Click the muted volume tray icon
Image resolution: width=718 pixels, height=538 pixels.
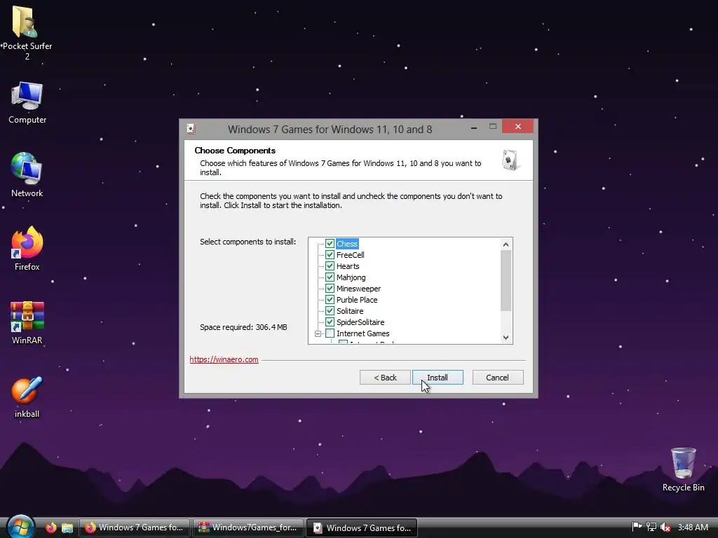tap(665, 527)
